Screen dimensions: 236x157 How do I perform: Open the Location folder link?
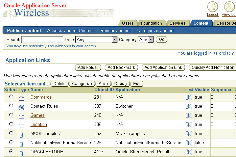(39, 125)
